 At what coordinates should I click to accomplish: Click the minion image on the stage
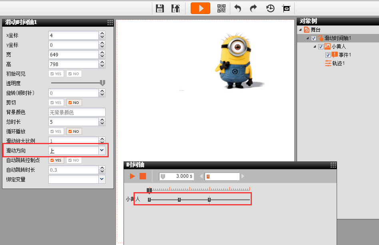236,61
